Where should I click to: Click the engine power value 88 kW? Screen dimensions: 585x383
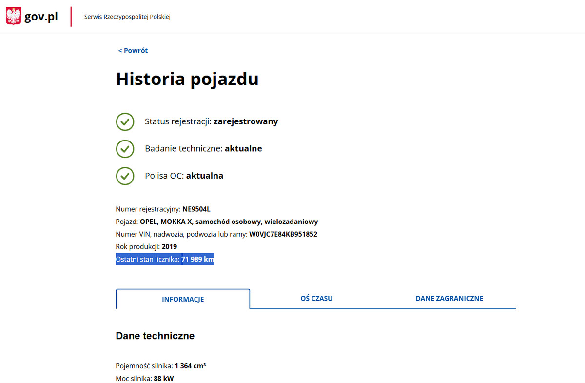coord(162,379)
